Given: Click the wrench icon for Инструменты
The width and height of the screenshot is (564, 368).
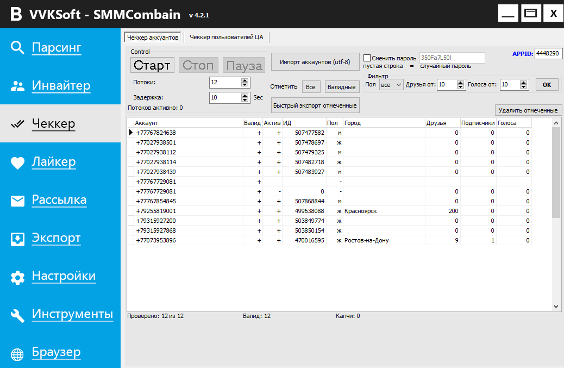Looking at the screenshot, I should (17, 315).
